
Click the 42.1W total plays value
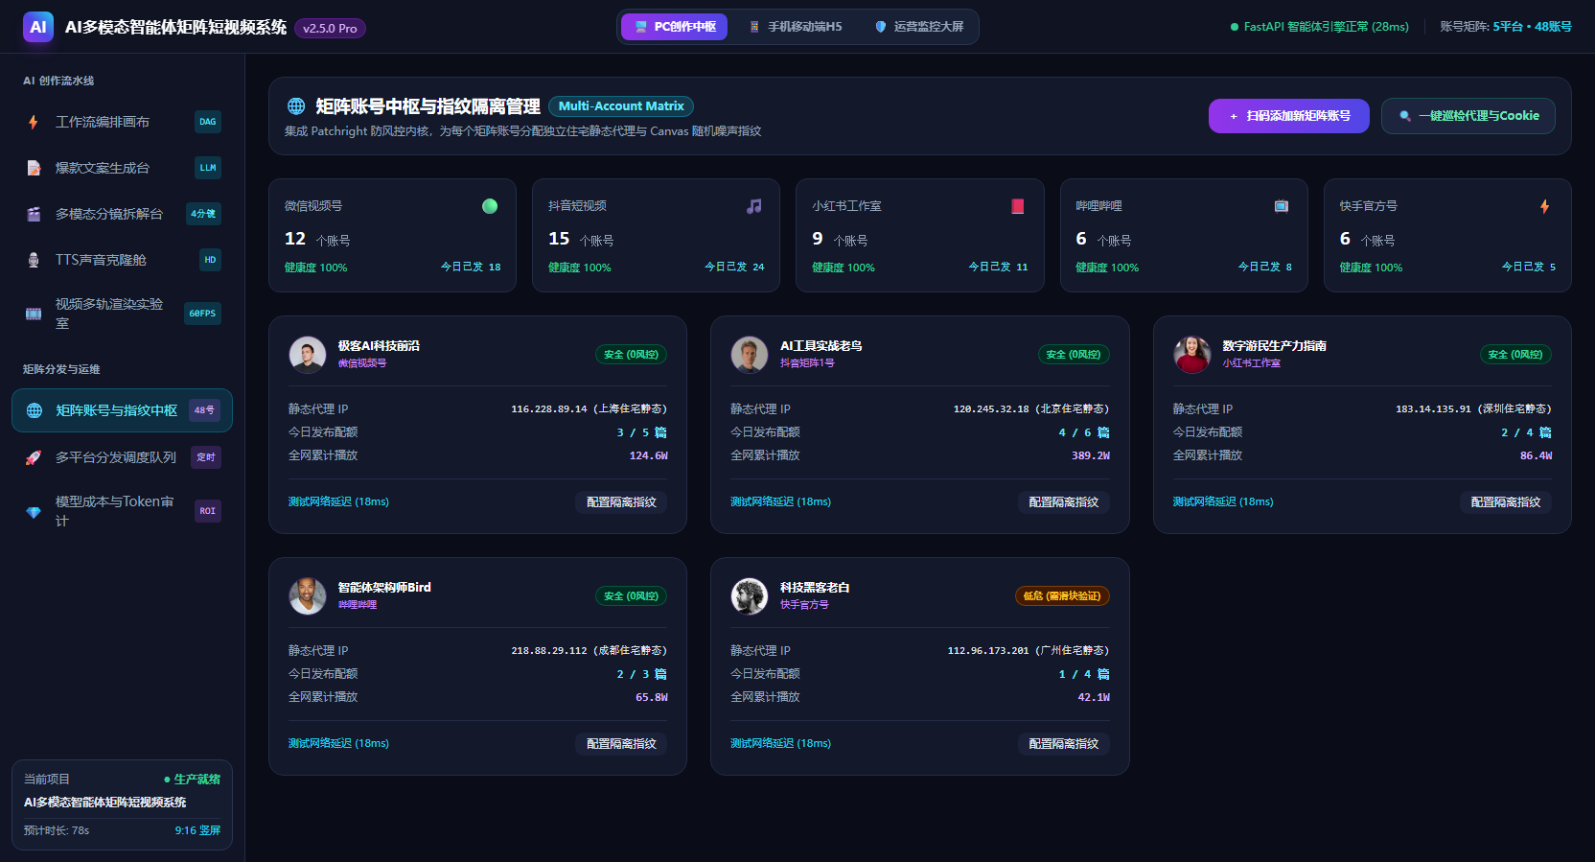pyautogui.click(x=1094, y=698)
